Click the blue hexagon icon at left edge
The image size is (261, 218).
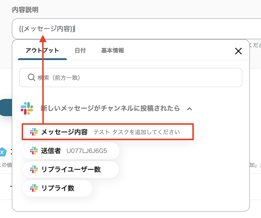[x=3, y=152]
